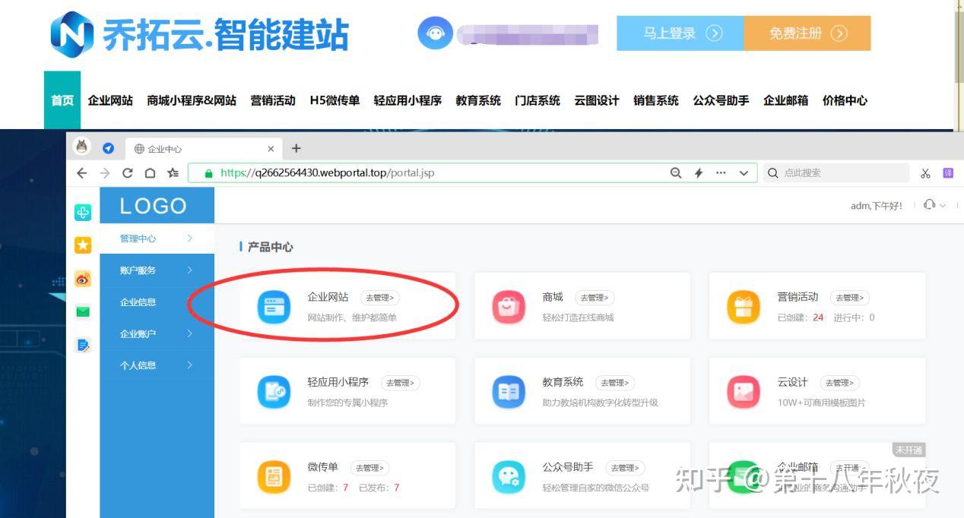Click 去管理 next to 微传单
This screenshot has width=964, height=518.
(369, 468)
